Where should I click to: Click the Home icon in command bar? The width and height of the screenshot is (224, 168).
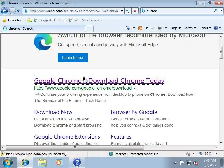click(x=128, y=28)
